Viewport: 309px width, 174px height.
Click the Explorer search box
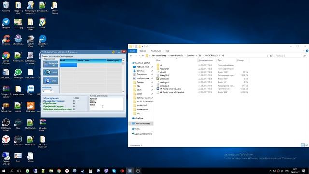point(290,56)
